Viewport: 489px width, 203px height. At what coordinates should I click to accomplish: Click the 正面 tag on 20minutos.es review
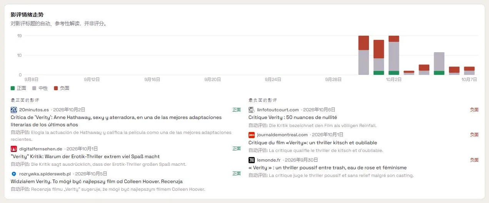tap(237, 110)
